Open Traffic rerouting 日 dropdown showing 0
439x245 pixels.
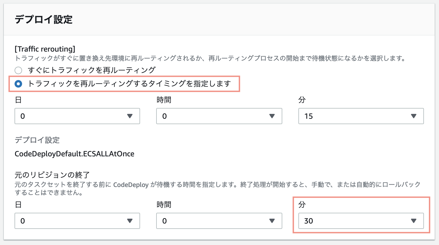click(x=73, y=116)
